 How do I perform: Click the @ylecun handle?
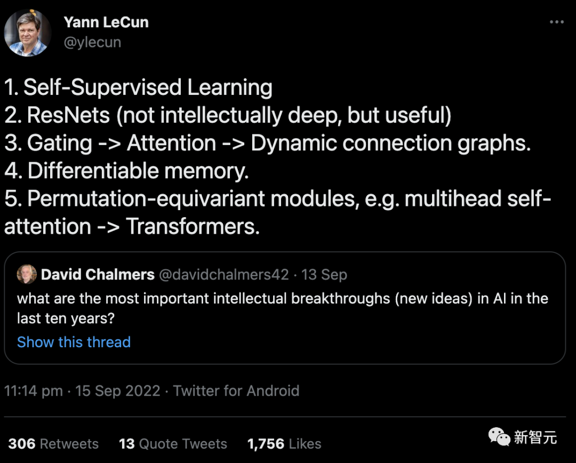click(x=93, y=42)
